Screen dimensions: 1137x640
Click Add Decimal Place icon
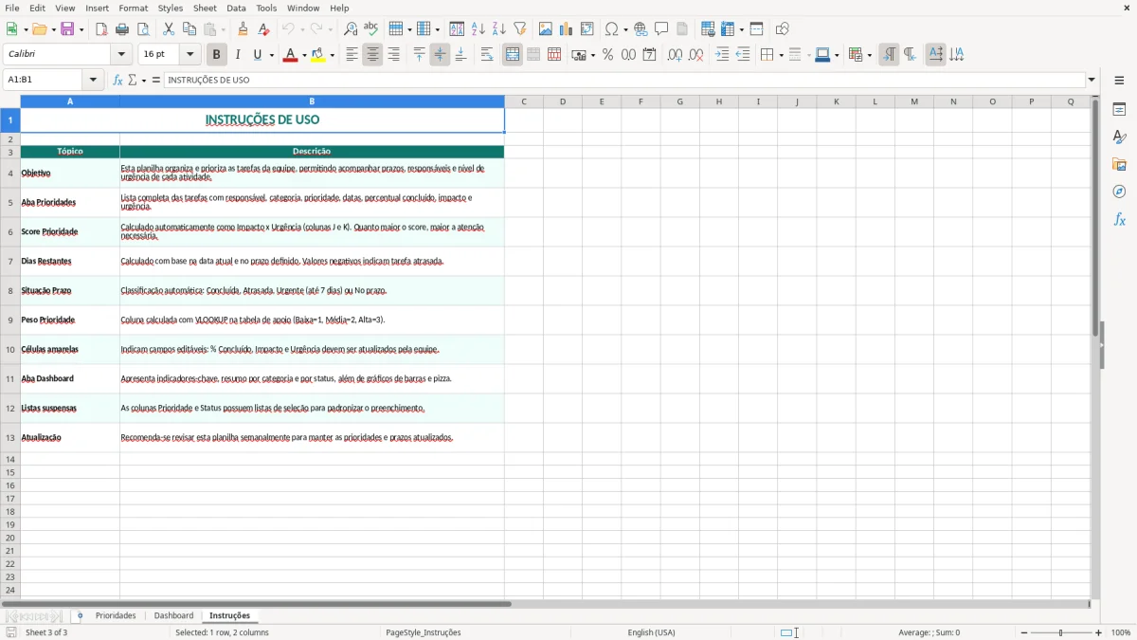pyautogui.click(x=675, y=55)
